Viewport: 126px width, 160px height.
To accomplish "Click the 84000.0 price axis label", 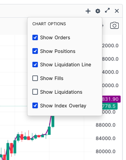I will pos(106,138).
